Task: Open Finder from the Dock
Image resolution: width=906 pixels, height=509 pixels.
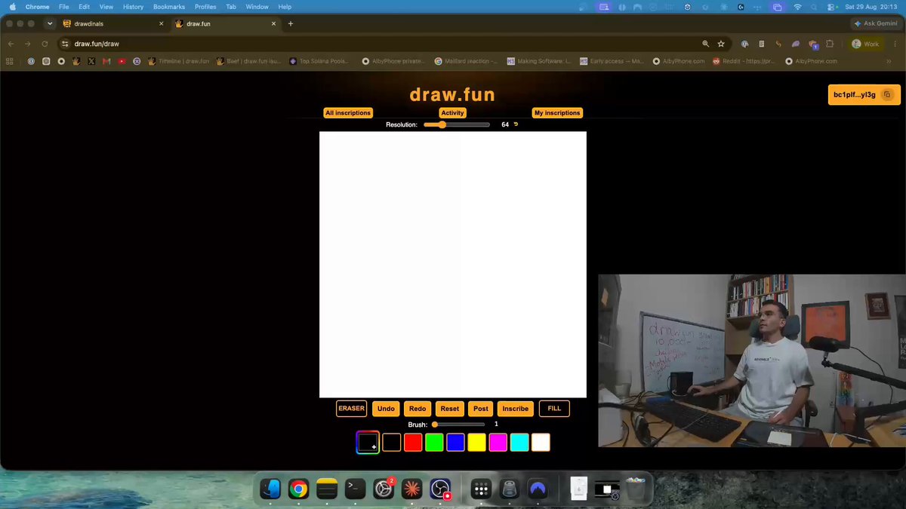Action: coord(270,489)
